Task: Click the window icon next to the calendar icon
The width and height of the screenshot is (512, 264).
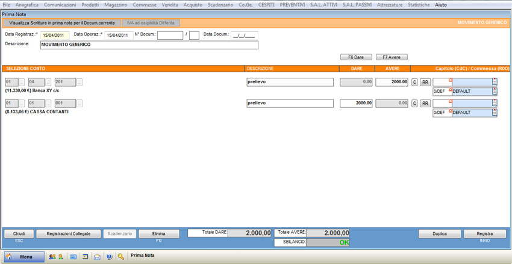Action: (x=86, y=257)
